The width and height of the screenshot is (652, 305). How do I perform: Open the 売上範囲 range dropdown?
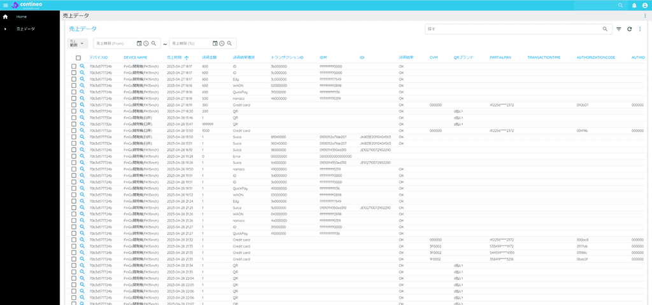tap(77, 43)
